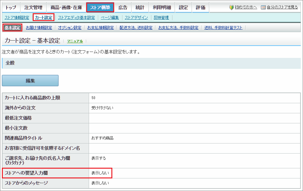
Task: Click the value 50 in the table
Action: (x=93, y=98)
